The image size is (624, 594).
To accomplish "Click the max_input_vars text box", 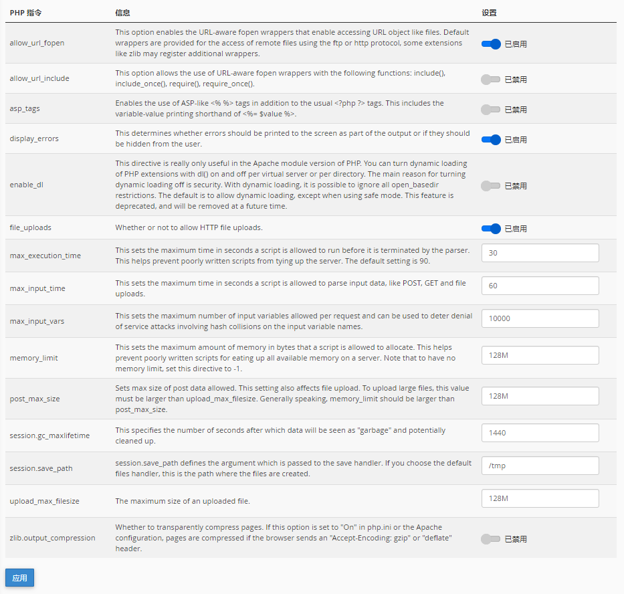I will coord(540,318).
